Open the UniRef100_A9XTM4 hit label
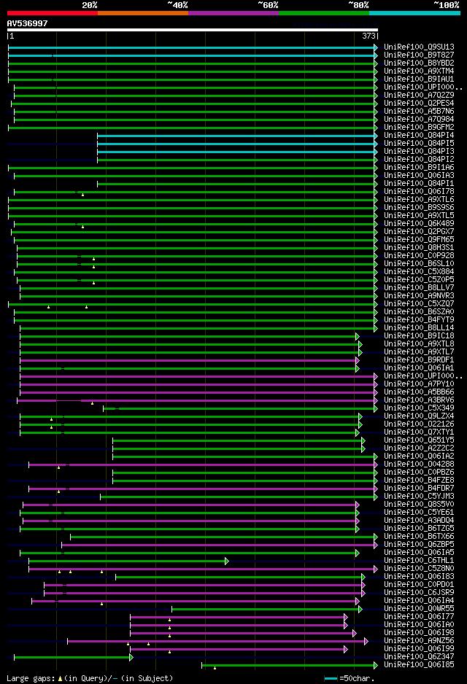Viewport: 467px width, 684px height. point(419,71)
